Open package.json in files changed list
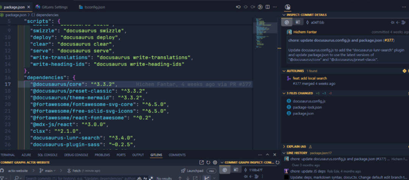 pyautogui.click(x=303, y=113)
